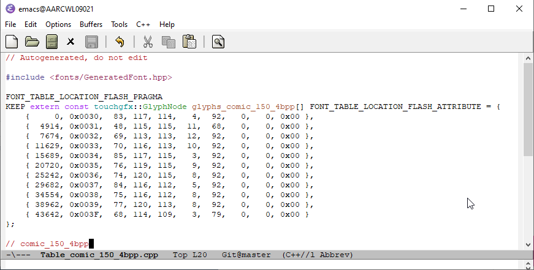Click the value 0x0039 in the table
The height and width of the screenshot is (270, 534).
pos(84,204)
